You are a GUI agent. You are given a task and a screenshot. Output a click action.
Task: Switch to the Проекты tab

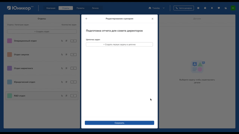pyautogui.click(x=80, y=8)
